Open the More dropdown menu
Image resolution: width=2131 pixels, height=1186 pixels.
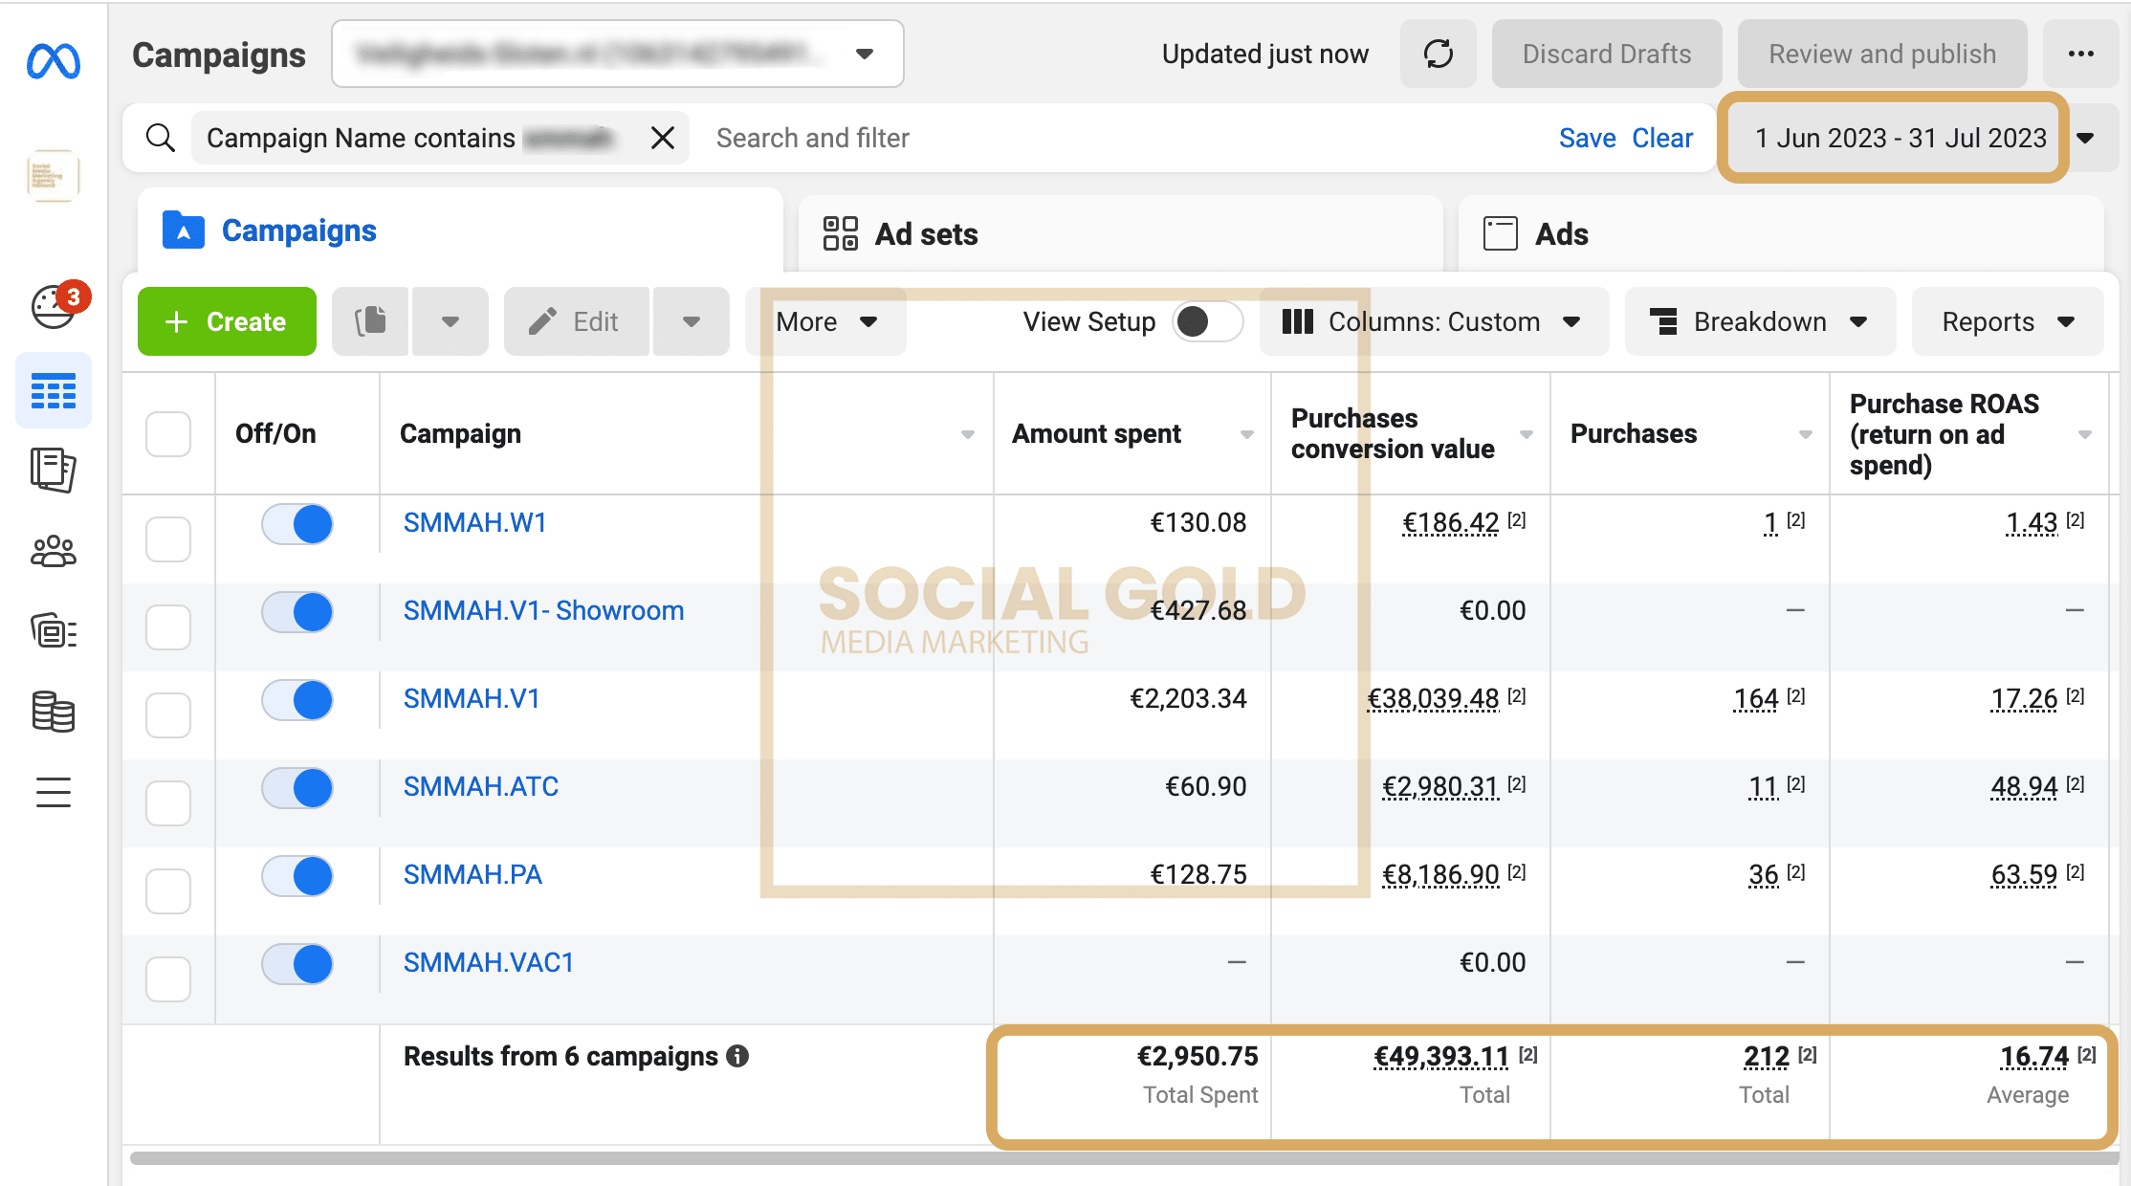click(x=826, y=321)
